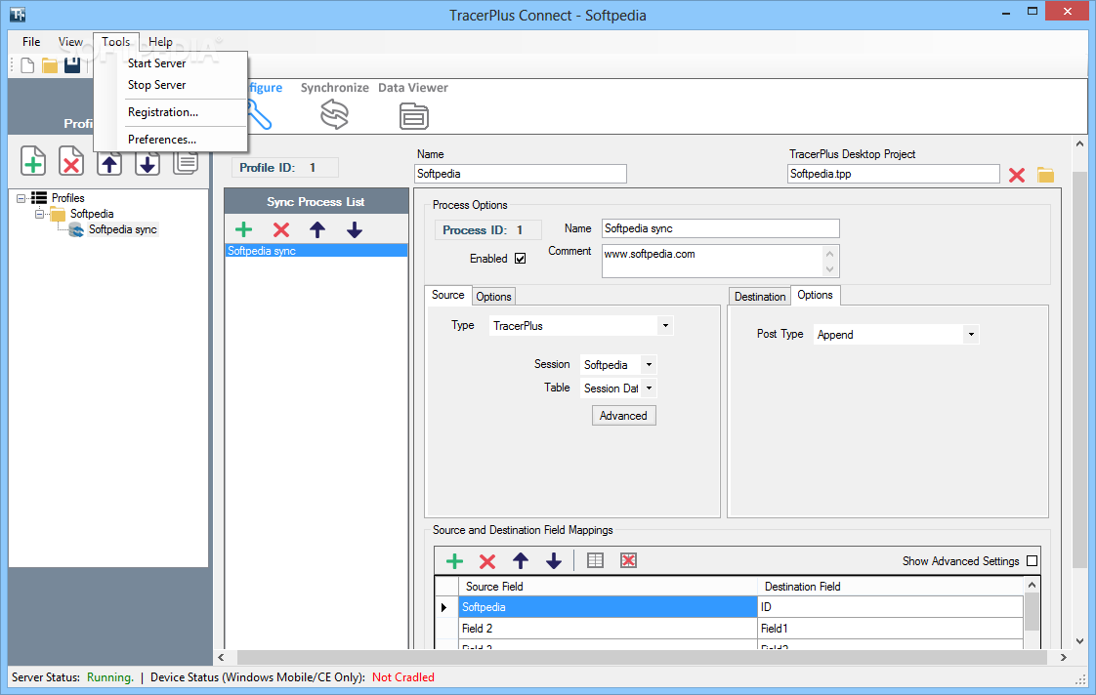Viewport: 1096px width, 695px height.
Task: Toggle the Enabled checkbox
Action: (x=520, y=259)
